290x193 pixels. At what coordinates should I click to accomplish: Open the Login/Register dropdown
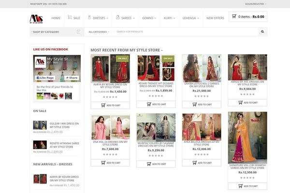click(256, 4)
